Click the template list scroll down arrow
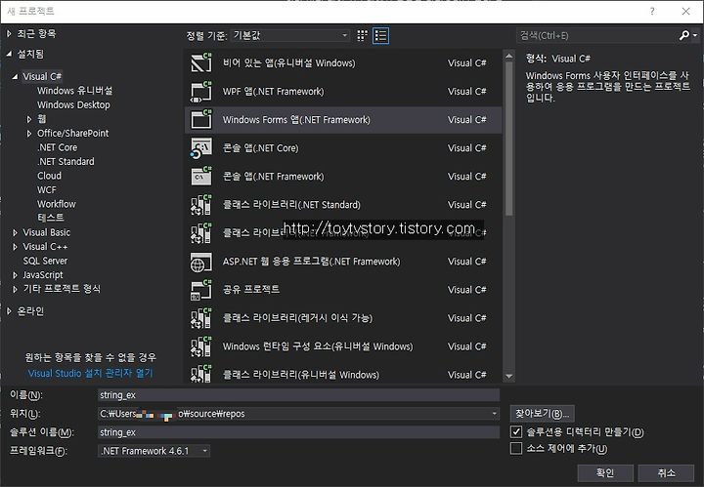The width and height of the screenshot is (704, 487). [508, 377]
